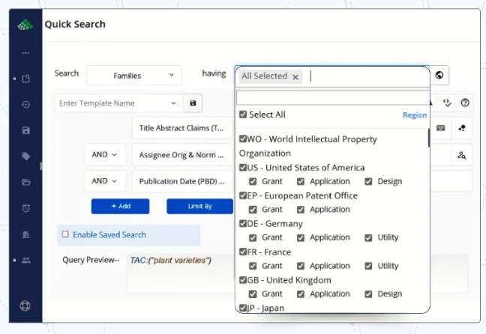Click the users group icon in the sidebar

pyautogui.click(x=26, y=260)
